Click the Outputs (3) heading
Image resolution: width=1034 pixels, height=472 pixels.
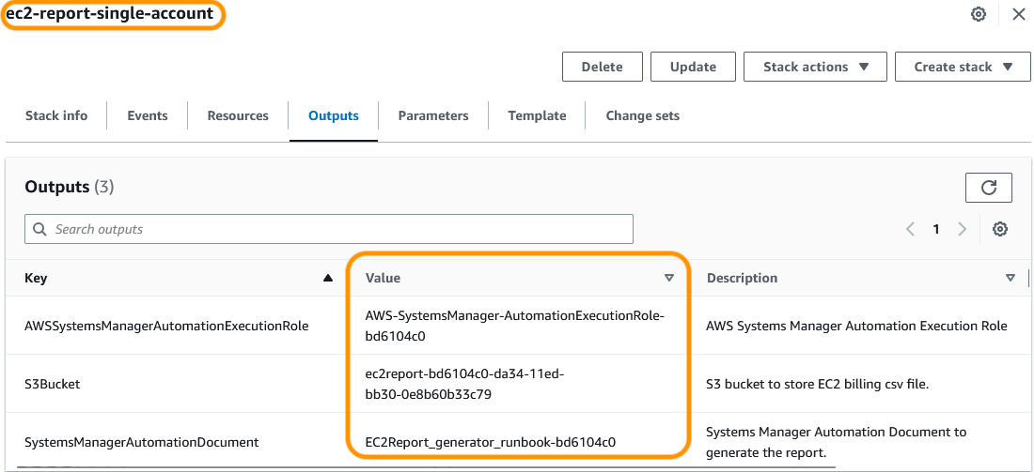tap(70, 187)
